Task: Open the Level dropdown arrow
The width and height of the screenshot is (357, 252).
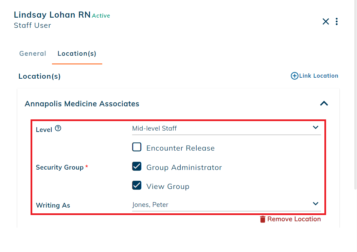Action: pyautogui.click(x=315, y=128)
